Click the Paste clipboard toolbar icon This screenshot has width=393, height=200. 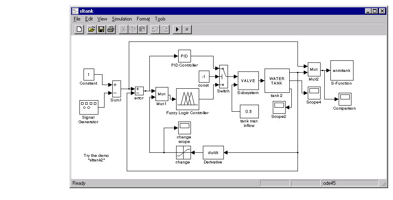click(x=142, y=29)
